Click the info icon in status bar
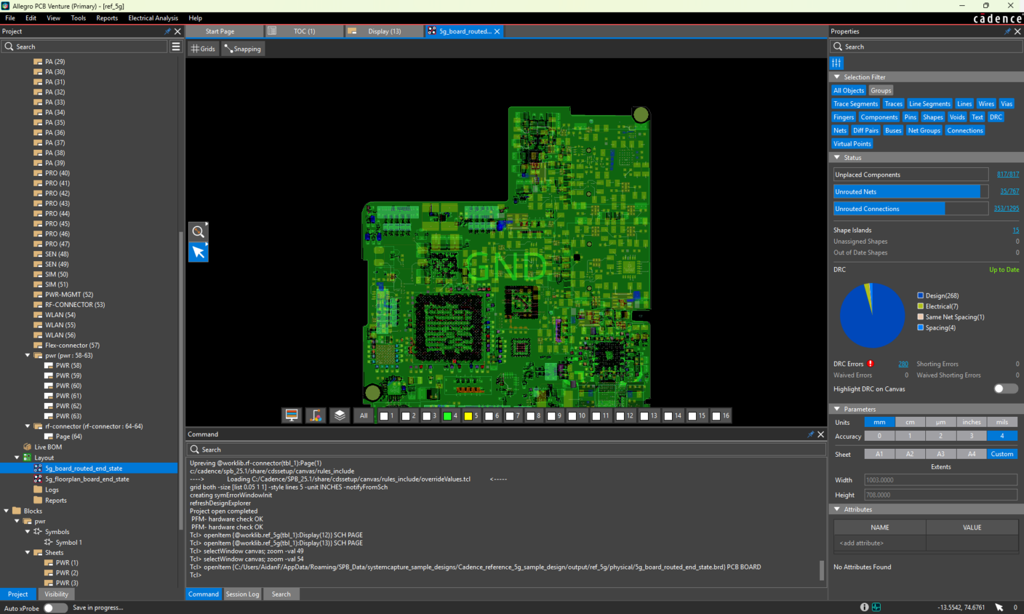 pyautogui.click(x=864, y=607)
